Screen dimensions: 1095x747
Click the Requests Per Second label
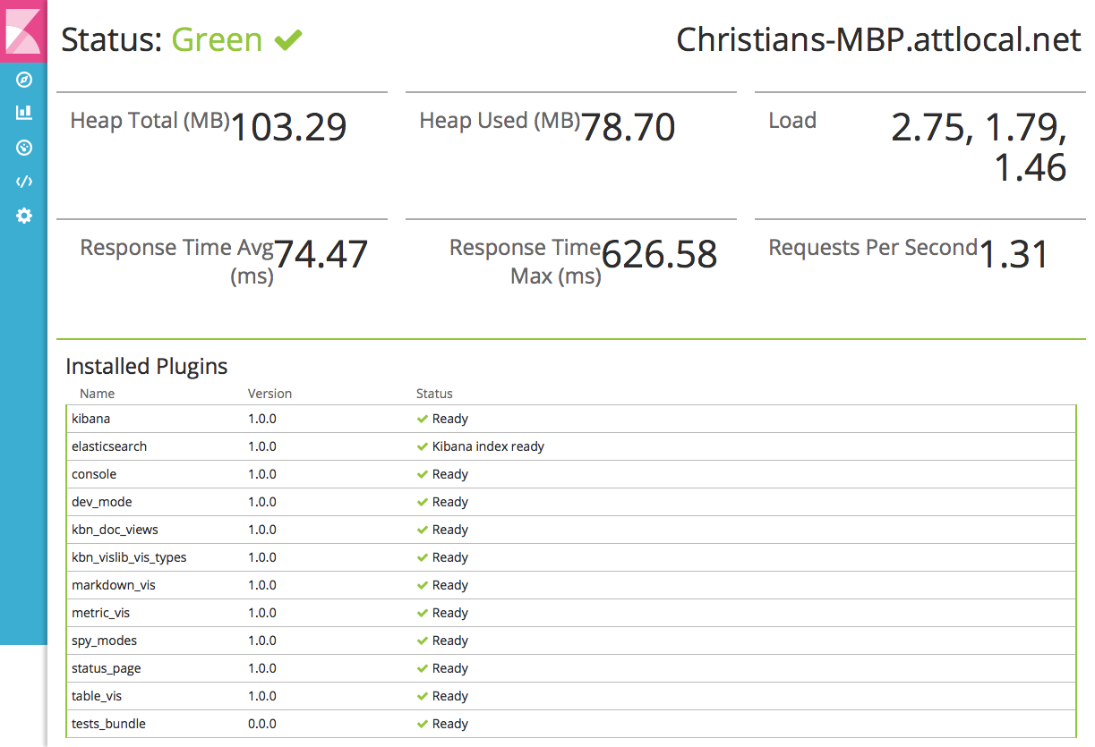(x=873, y=248)
